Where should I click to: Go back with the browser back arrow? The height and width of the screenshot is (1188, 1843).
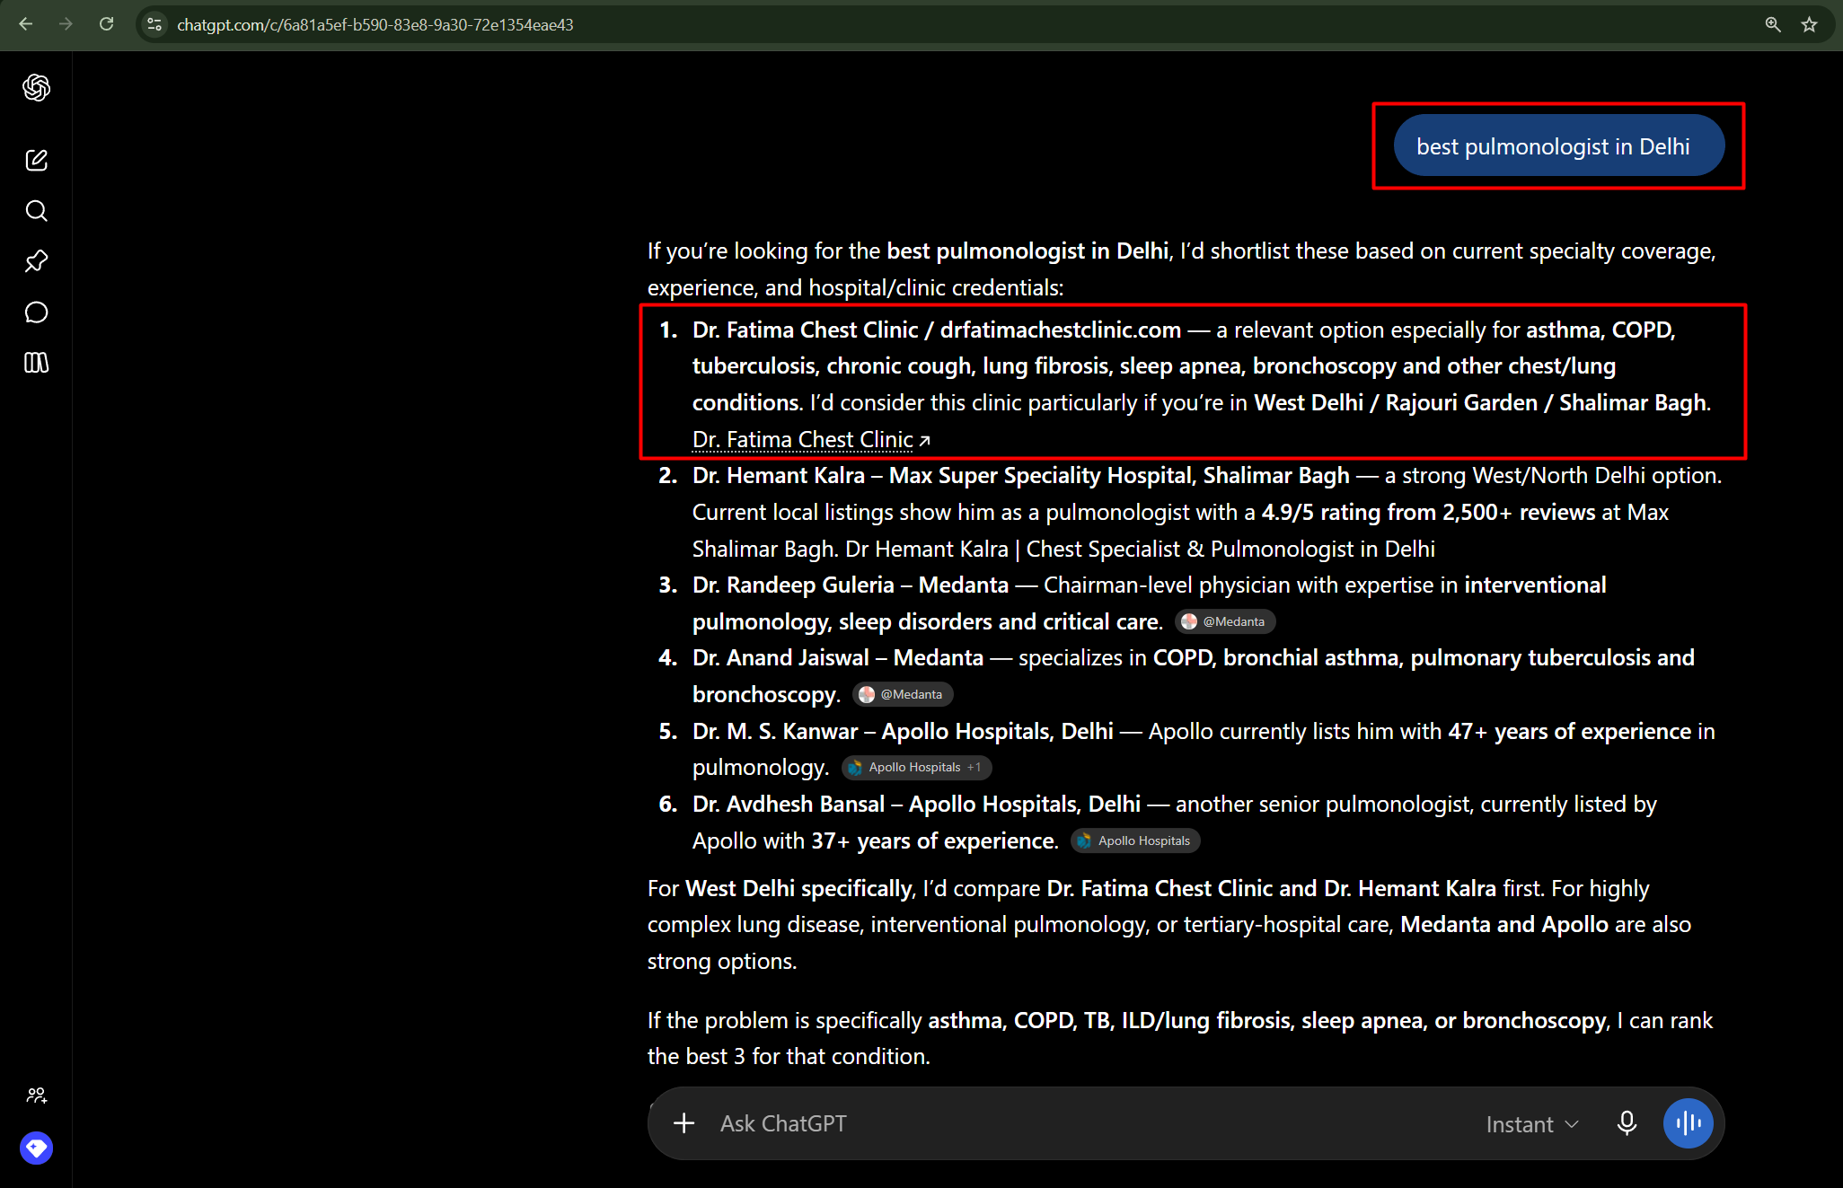tap(26, 24)
